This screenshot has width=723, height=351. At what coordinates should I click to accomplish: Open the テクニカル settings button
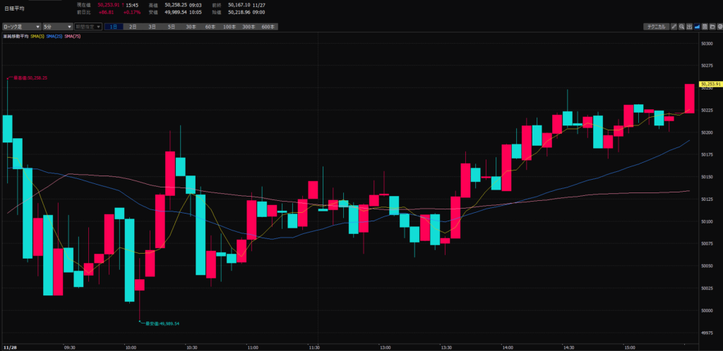656,27
